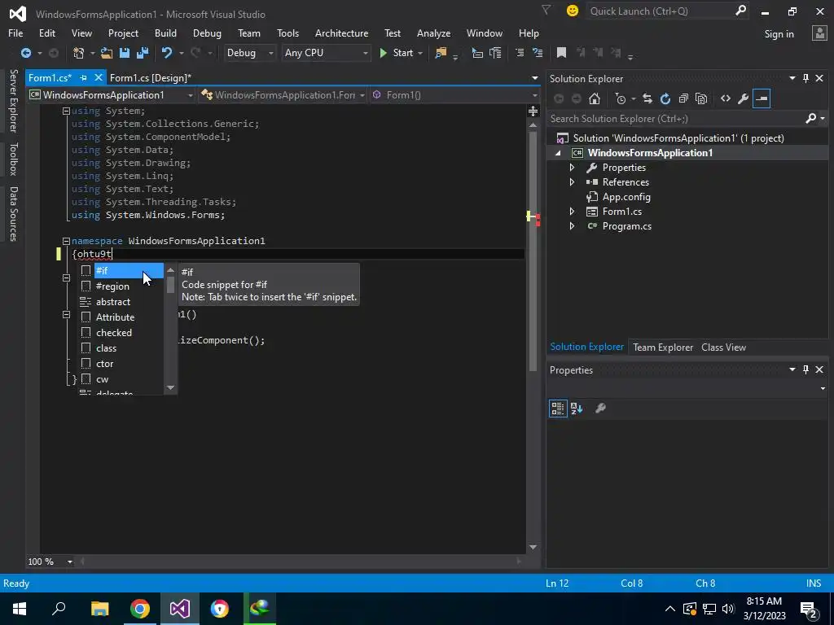Open the Analyze menu
834x625 pixels.
(x=433, y=33)
